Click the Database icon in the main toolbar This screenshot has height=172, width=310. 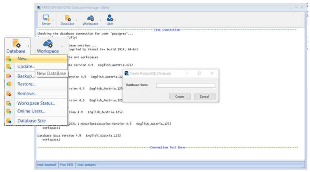(x=67, y=20)
